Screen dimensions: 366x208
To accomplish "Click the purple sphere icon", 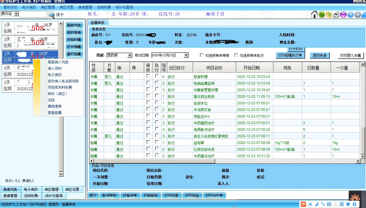I will point(343,14).
